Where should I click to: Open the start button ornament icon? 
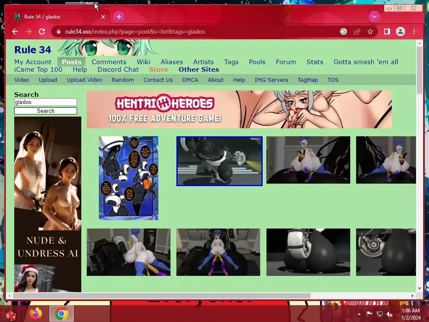click(11, 314)
